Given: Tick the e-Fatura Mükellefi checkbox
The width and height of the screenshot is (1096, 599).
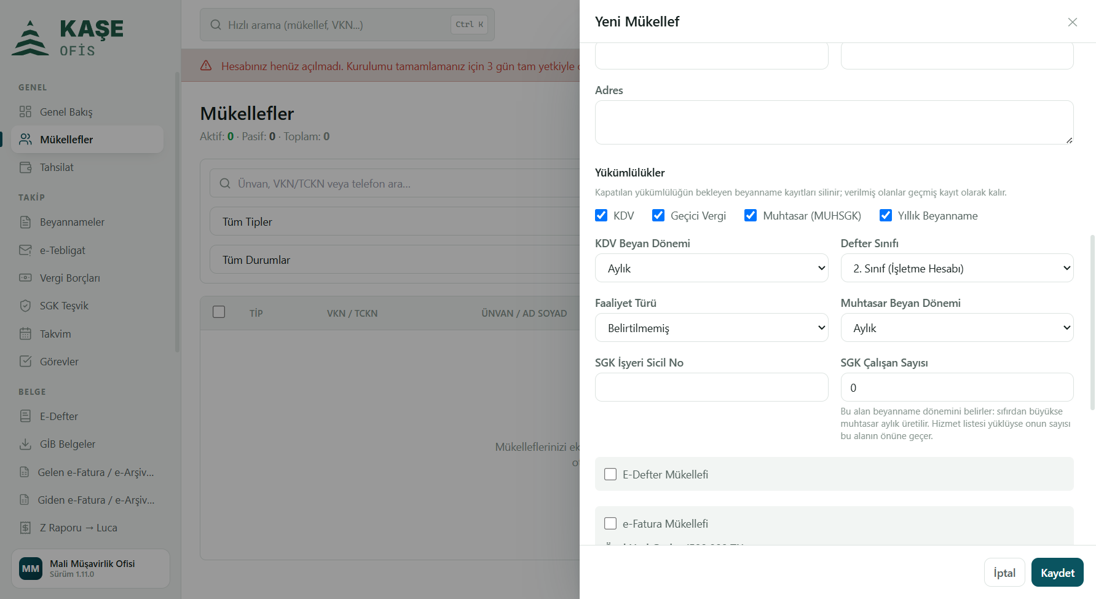Looking at the screenshot, I should [610, 523].
